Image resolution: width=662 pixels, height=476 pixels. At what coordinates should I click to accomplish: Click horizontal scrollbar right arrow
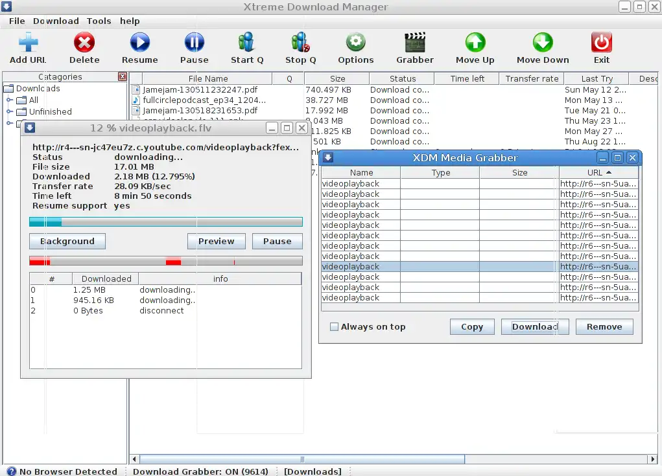pyautogui.click(x=653, y=459)
